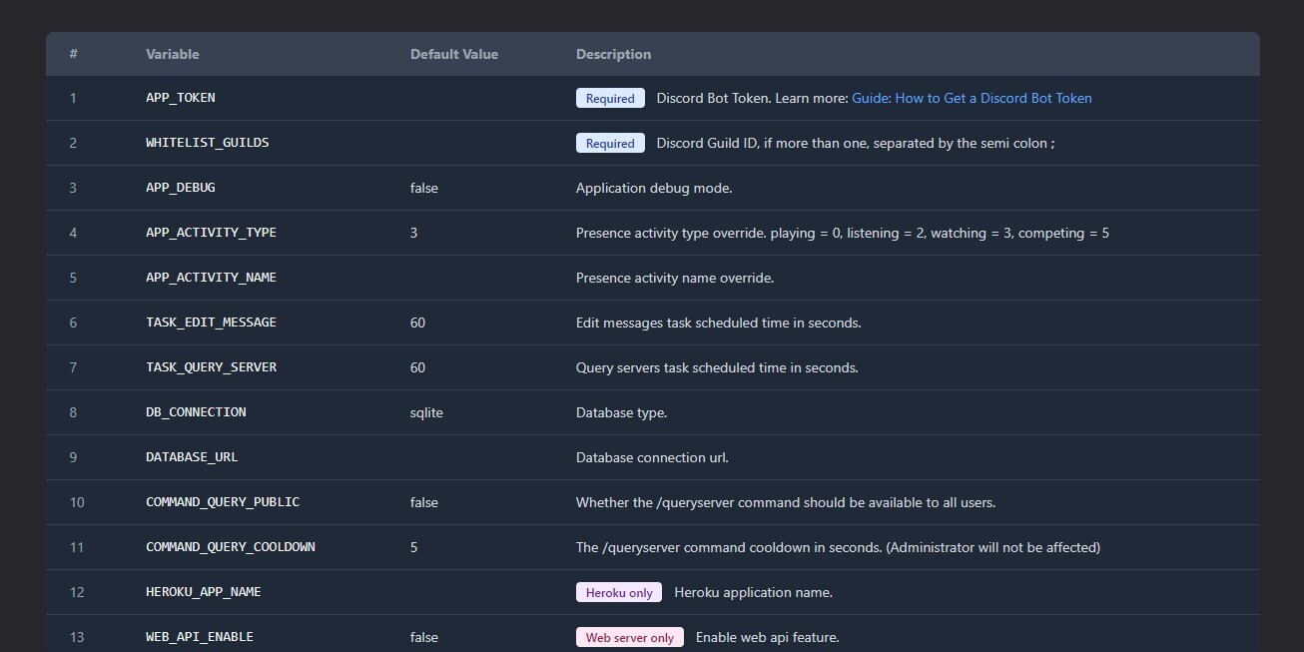Click the # column header
The width and height of the screenshot is (1304, 652).
coord(74,54)
